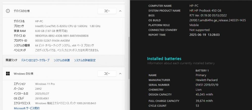Copy the Windows specifications with コピー button

coord(107,74)
